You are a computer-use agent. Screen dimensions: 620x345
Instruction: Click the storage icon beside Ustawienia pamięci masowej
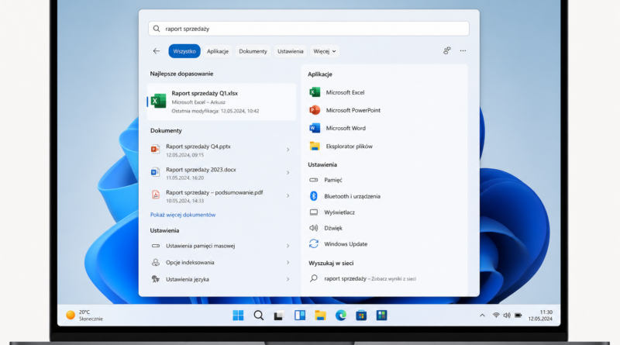point(156,246)
